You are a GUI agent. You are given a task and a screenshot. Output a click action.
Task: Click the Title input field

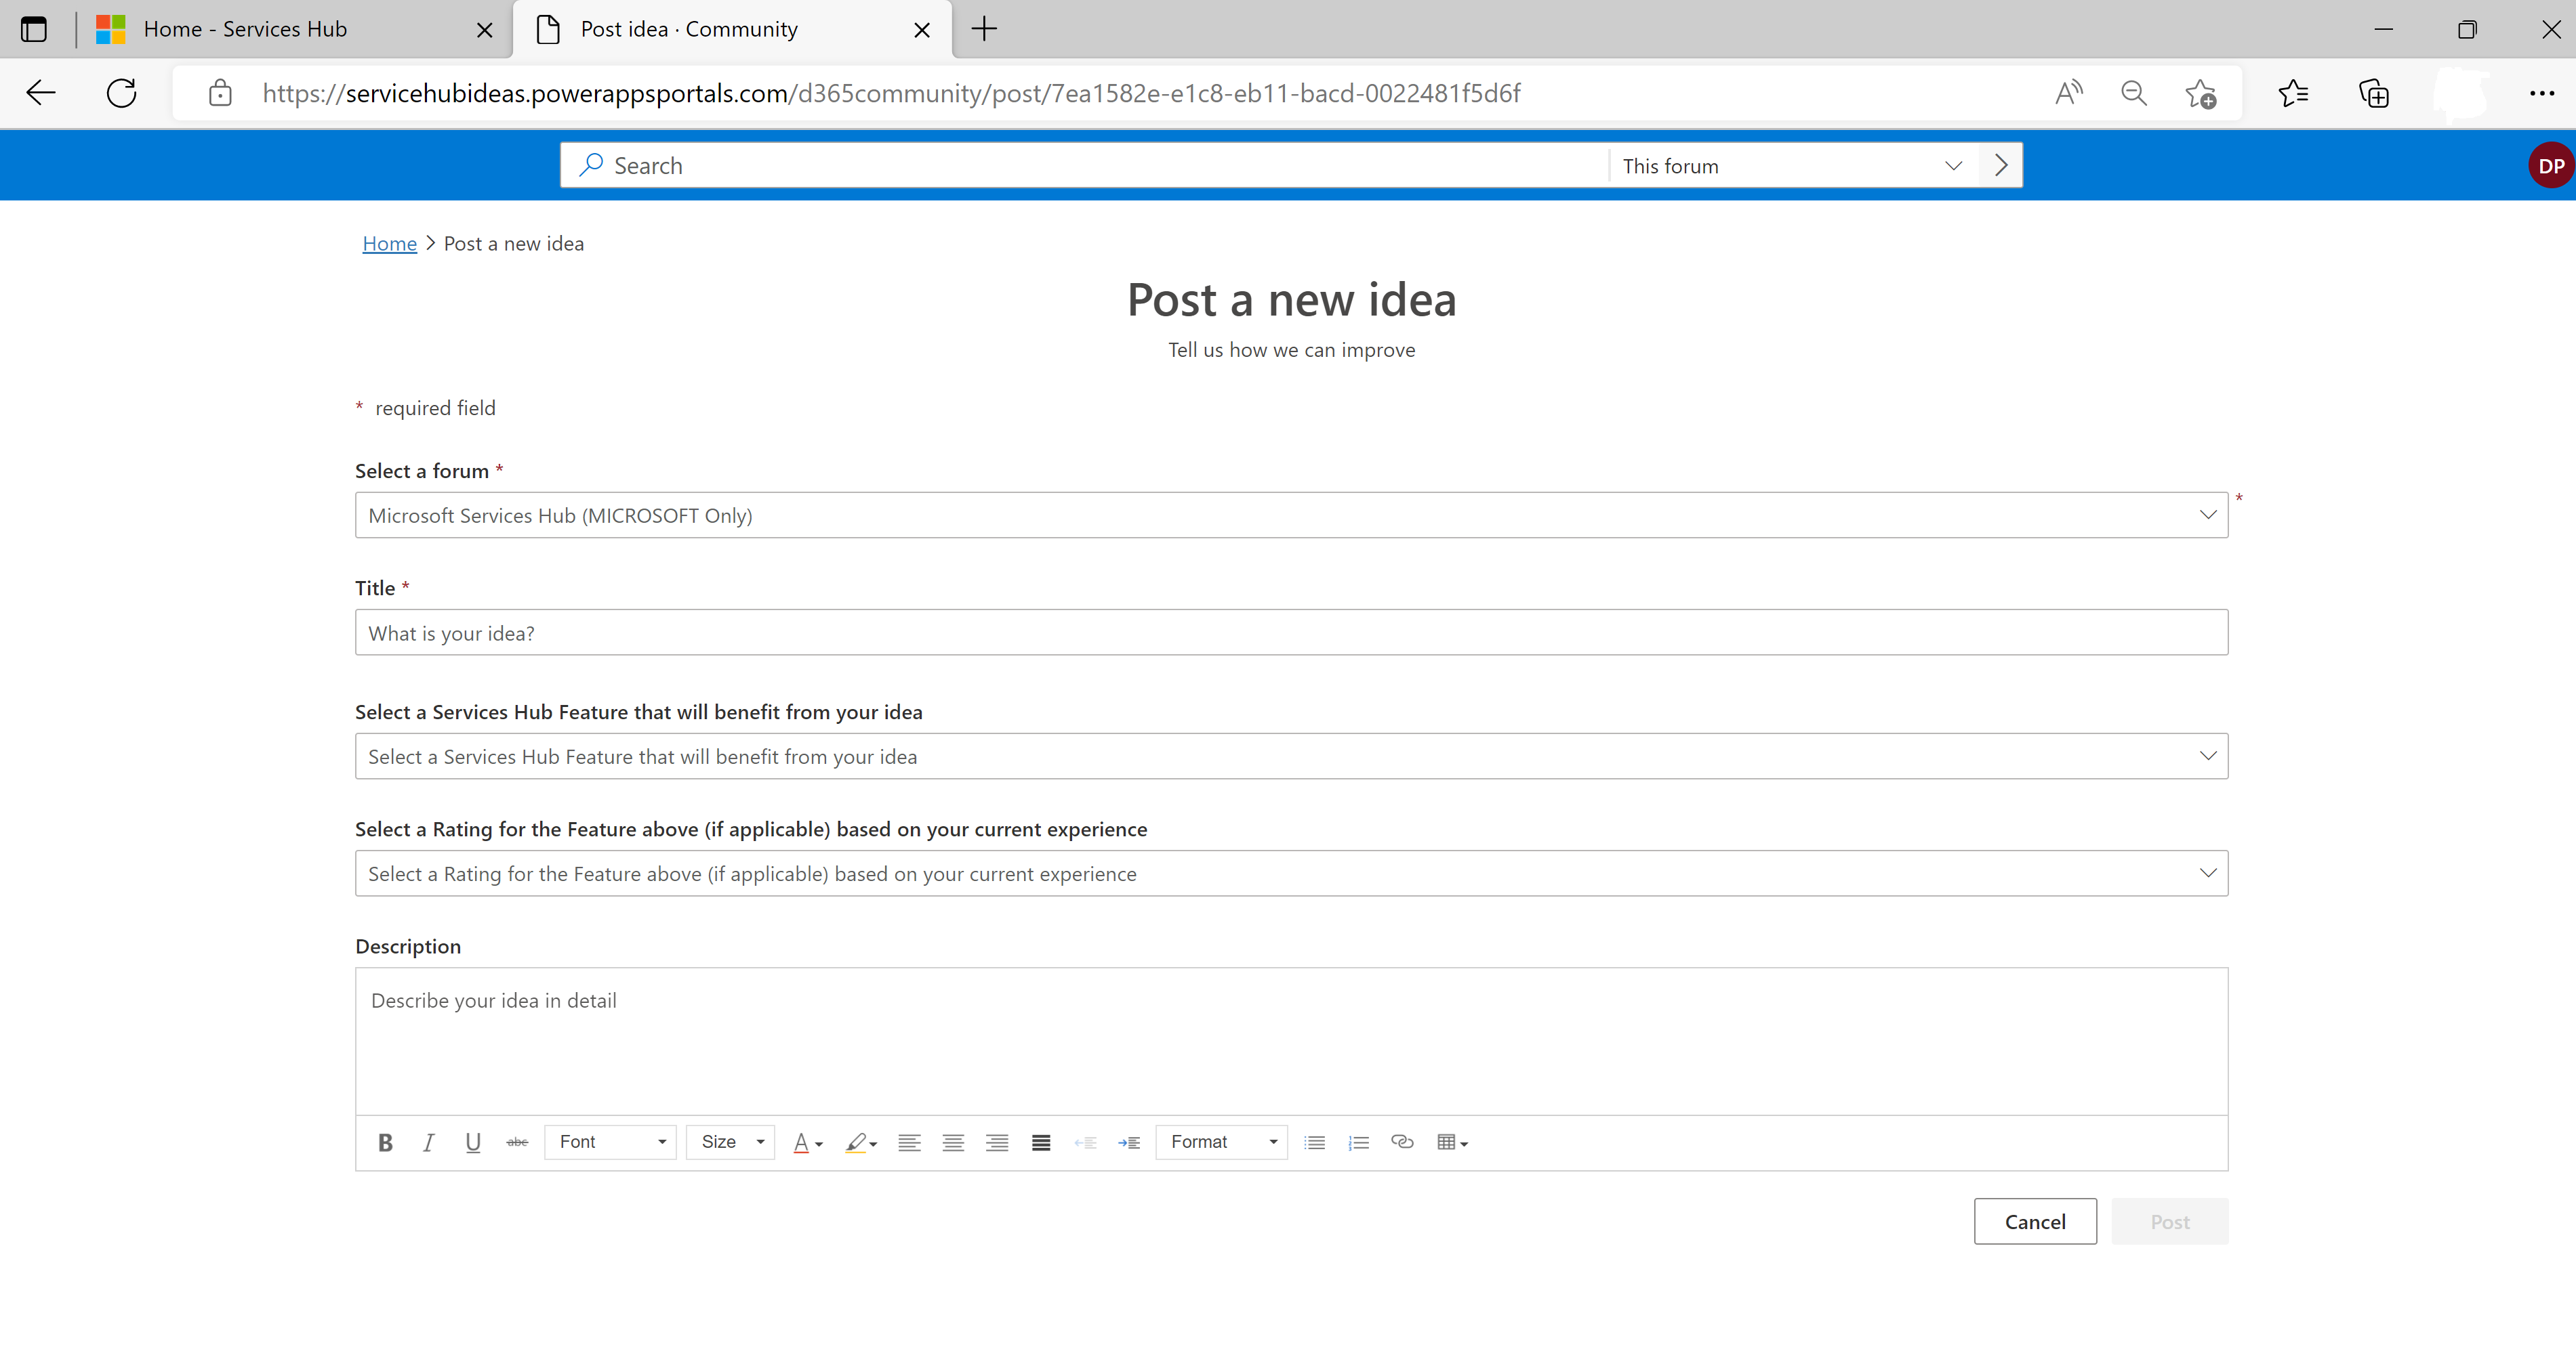point(1291,633)
